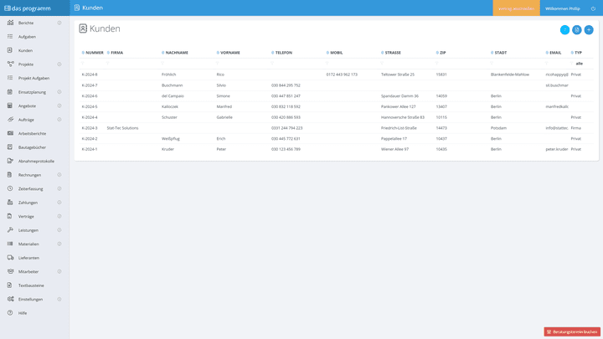Image resolution: width=603 pixels, height=339 pixels.
Task: Click the blue plus add customer button
Action: tap(589, 29)
